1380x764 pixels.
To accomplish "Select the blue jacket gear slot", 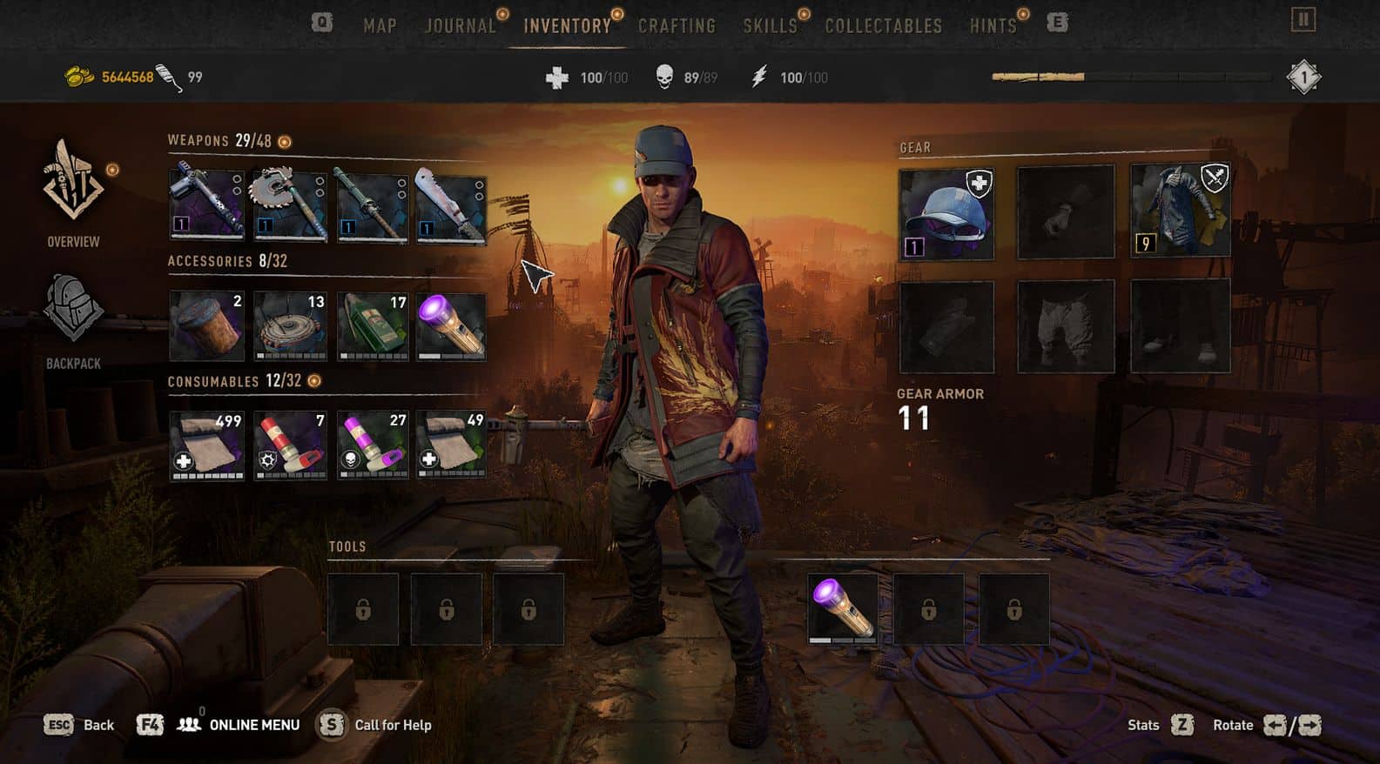I will pos(1180,211).
